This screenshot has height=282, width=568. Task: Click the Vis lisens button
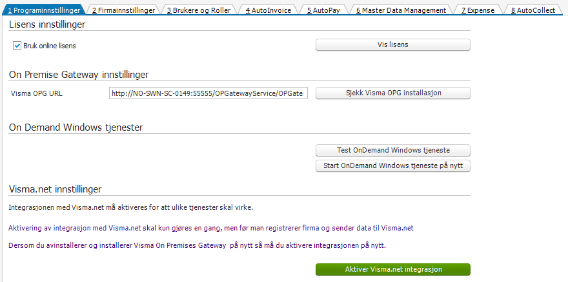pos(393,45)
